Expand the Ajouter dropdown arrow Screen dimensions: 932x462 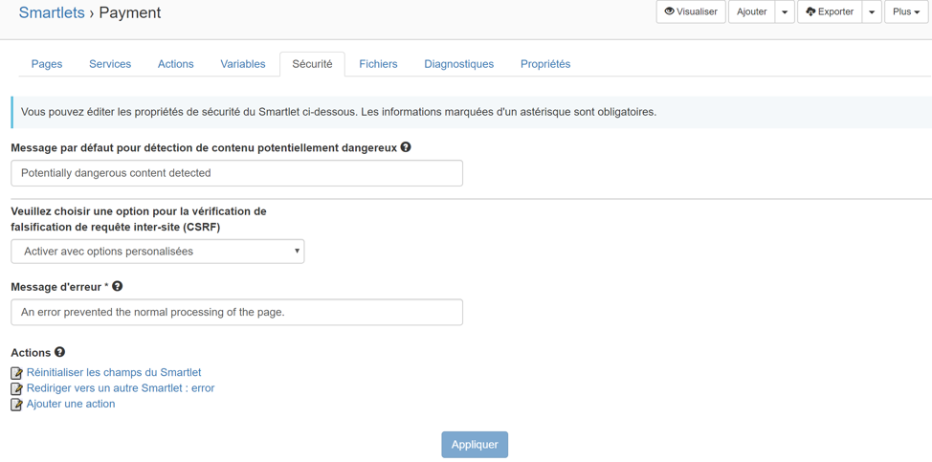click(785, 11)
